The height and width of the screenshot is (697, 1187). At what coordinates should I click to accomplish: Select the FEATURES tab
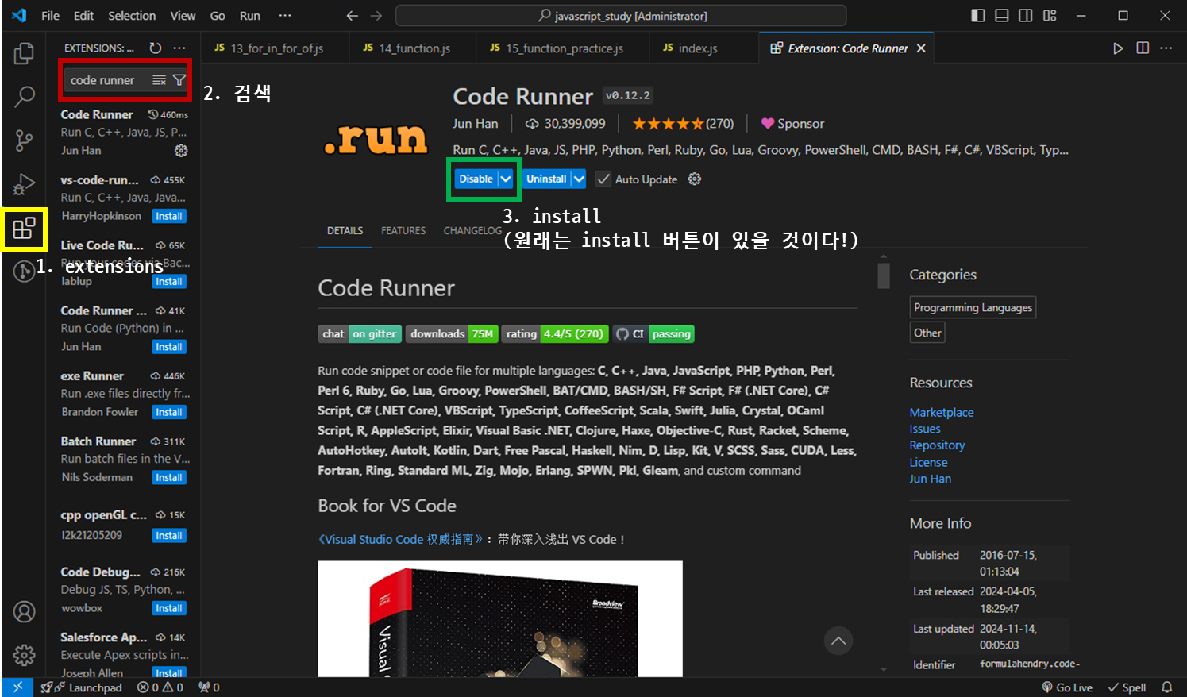(x=403, y=231)
